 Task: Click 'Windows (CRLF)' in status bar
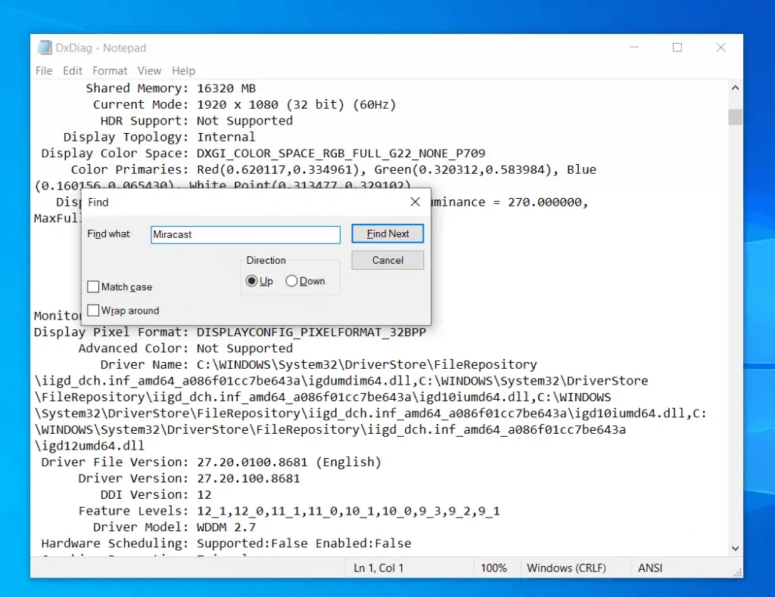[x=566, y=568]
